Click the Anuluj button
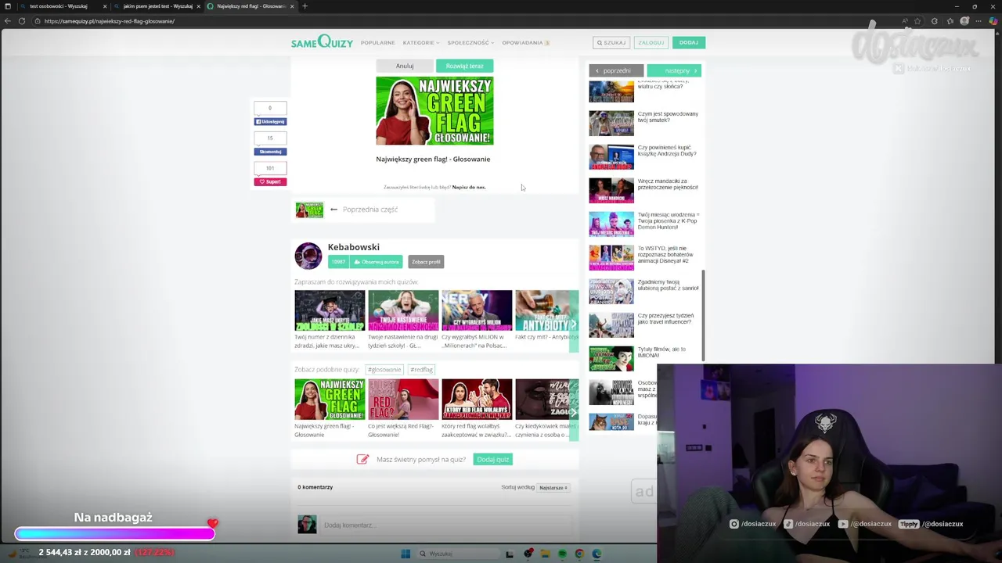 coord(405,66)
